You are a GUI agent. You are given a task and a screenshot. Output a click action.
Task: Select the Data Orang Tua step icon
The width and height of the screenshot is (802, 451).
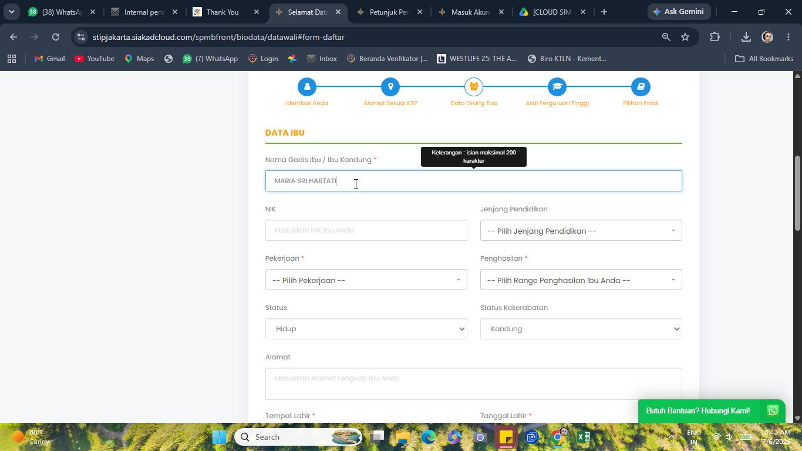[474, 87]
